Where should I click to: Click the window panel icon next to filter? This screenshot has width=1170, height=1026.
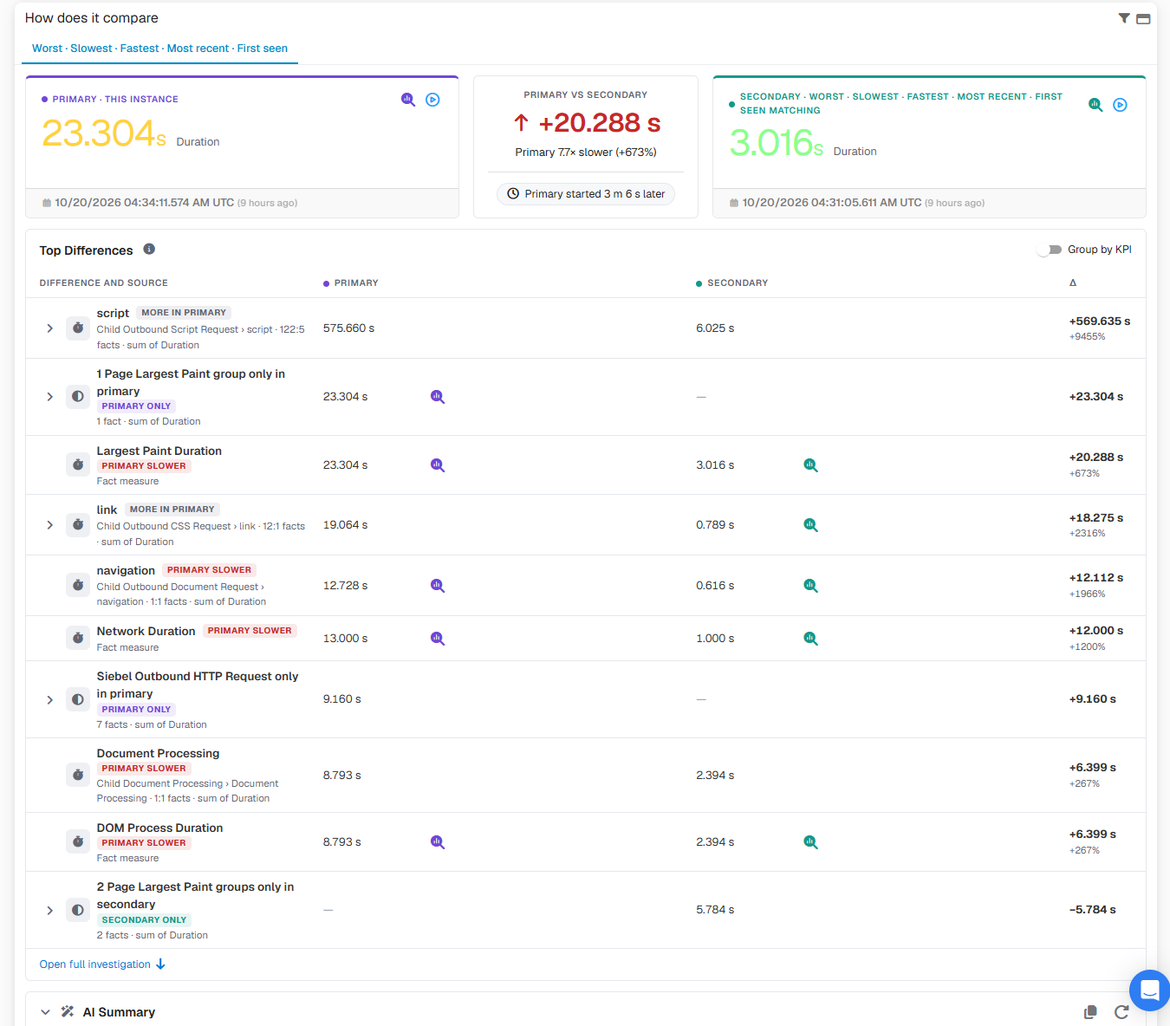pyautogui.click(x=1143, y=19)
